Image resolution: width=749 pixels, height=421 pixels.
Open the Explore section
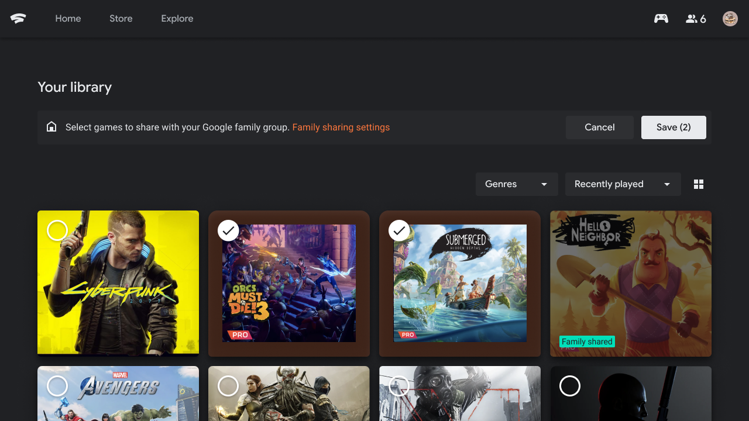tap(177, 18)
